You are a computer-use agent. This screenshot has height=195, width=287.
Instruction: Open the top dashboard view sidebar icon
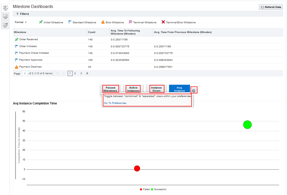click(x=5, y=8)
